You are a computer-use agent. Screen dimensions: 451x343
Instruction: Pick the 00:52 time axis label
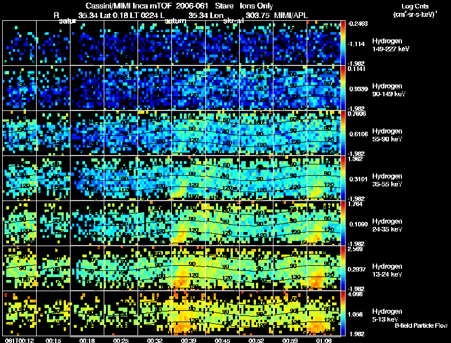(257, 340)
